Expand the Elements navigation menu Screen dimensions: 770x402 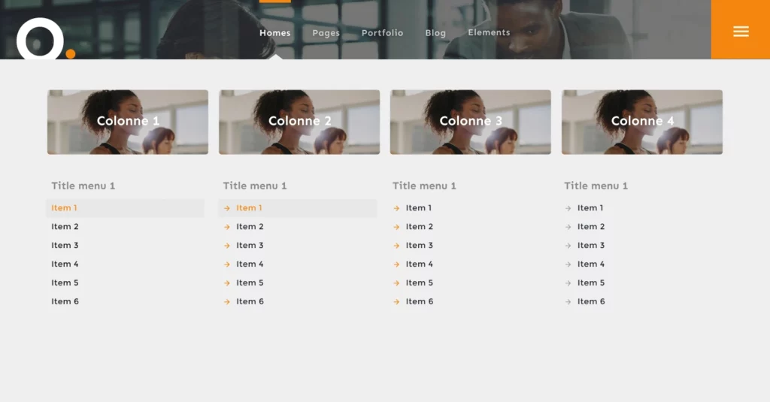pos(489,33)
